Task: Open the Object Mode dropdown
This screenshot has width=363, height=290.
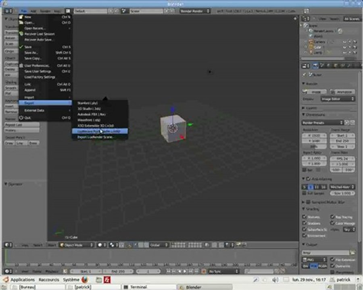Action: click(77, 245)
